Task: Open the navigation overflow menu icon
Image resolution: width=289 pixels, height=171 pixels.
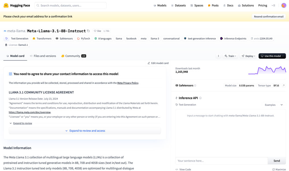Action: click(x=273, y=5)
